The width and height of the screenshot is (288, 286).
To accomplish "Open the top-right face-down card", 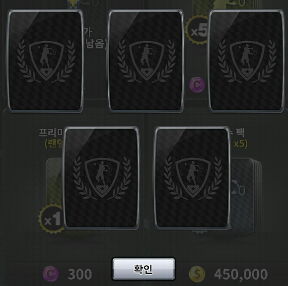I will 246,61.
